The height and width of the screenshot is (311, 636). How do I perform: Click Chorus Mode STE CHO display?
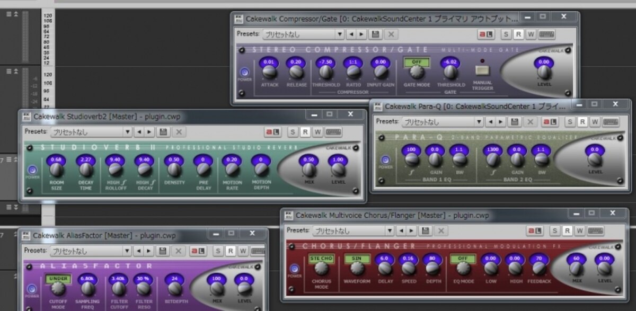coord(320,259)
